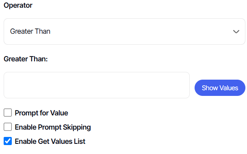Click the chevron arrow in Operator dropdown
The height and width of the screenshot is (154, 247).
[x=236, y=32]
